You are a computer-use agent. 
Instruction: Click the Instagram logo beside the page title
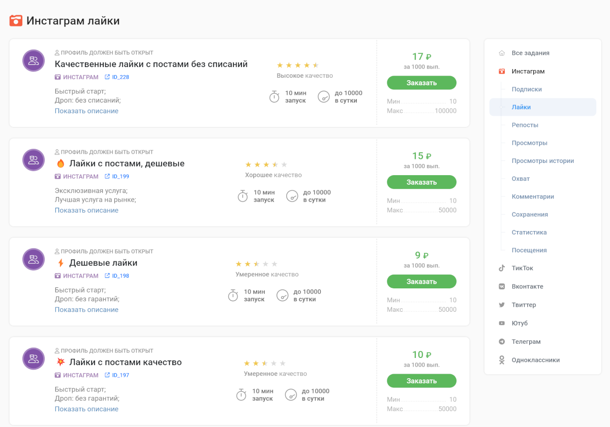click(x=16, y=21)
